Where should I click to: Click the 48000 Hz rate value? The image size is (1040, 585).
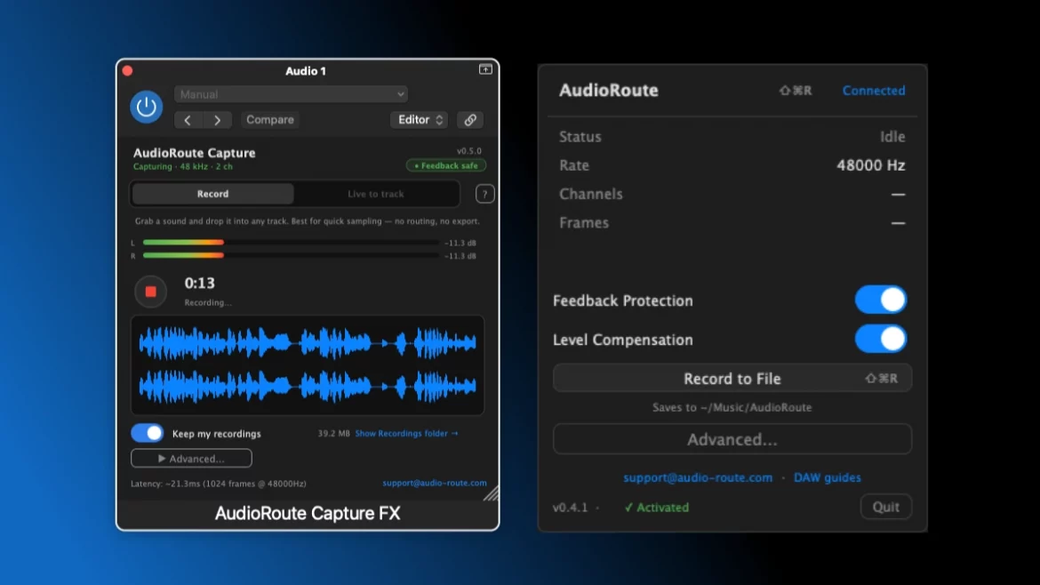(x=871, y=165)
